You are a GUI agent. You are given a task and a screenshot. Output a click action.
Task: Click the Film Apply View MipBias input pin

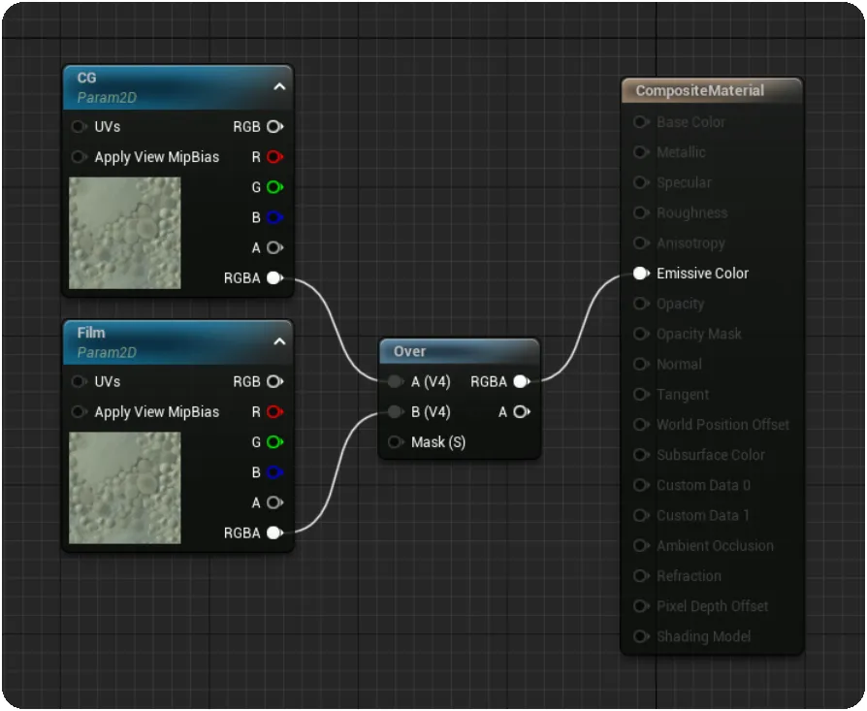point(80,412)
